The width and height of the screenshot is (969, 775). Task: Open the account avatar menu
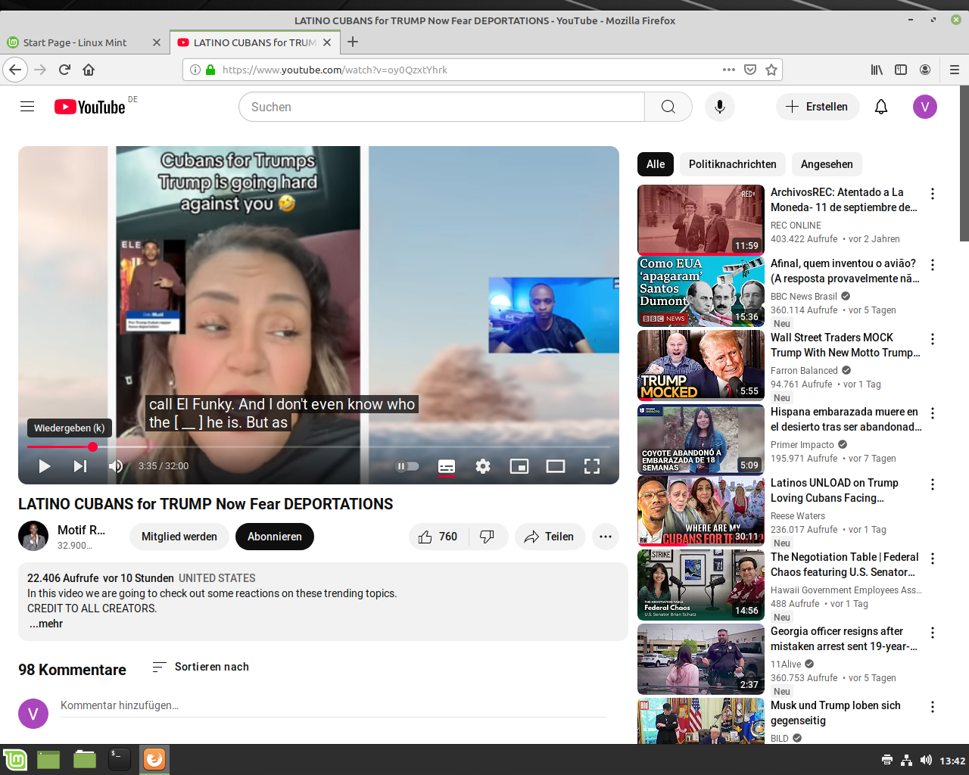click(x=925, y=107)
